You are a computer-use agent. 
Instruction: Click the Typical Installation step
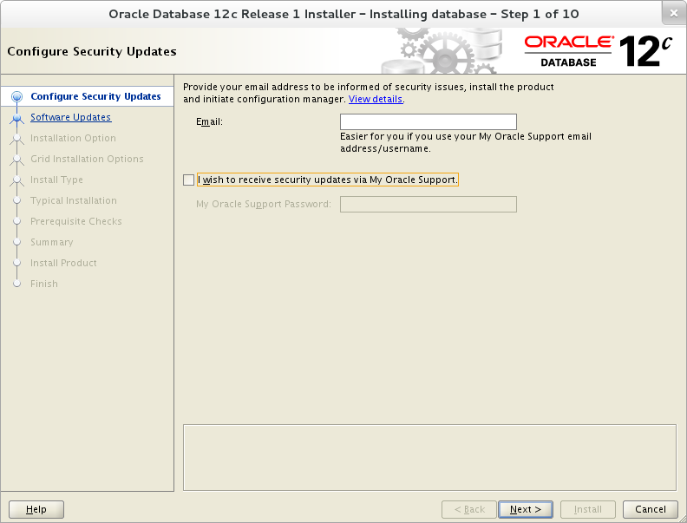74,200
